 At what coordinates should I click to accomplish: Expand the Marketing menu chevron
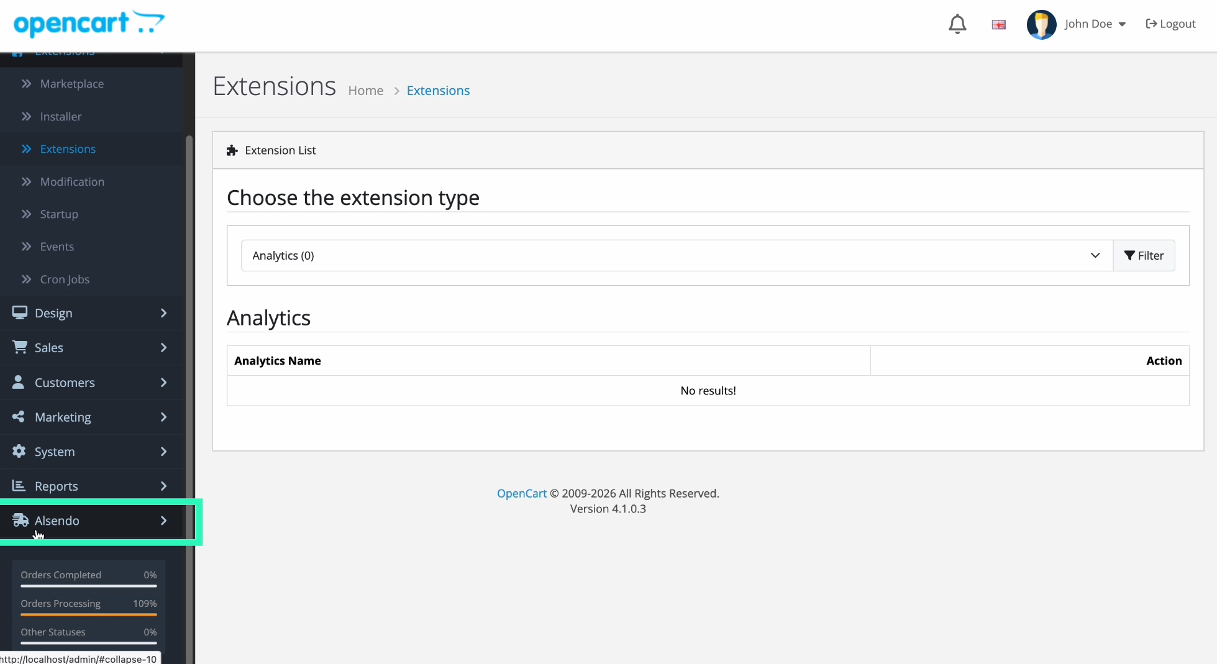[163, 417]
